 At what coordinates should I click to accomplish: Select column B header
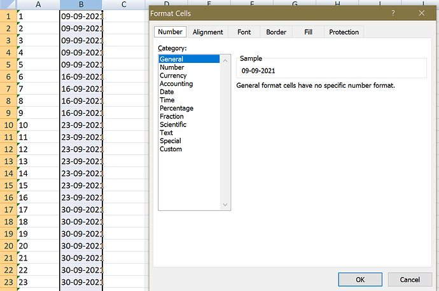[x=81, y=4]
